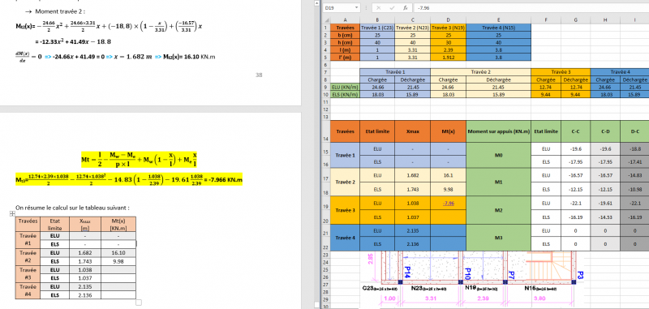This screenshot has width=649, height=309.
Task: Select the Xmax header cell
Action: [413, 131]
